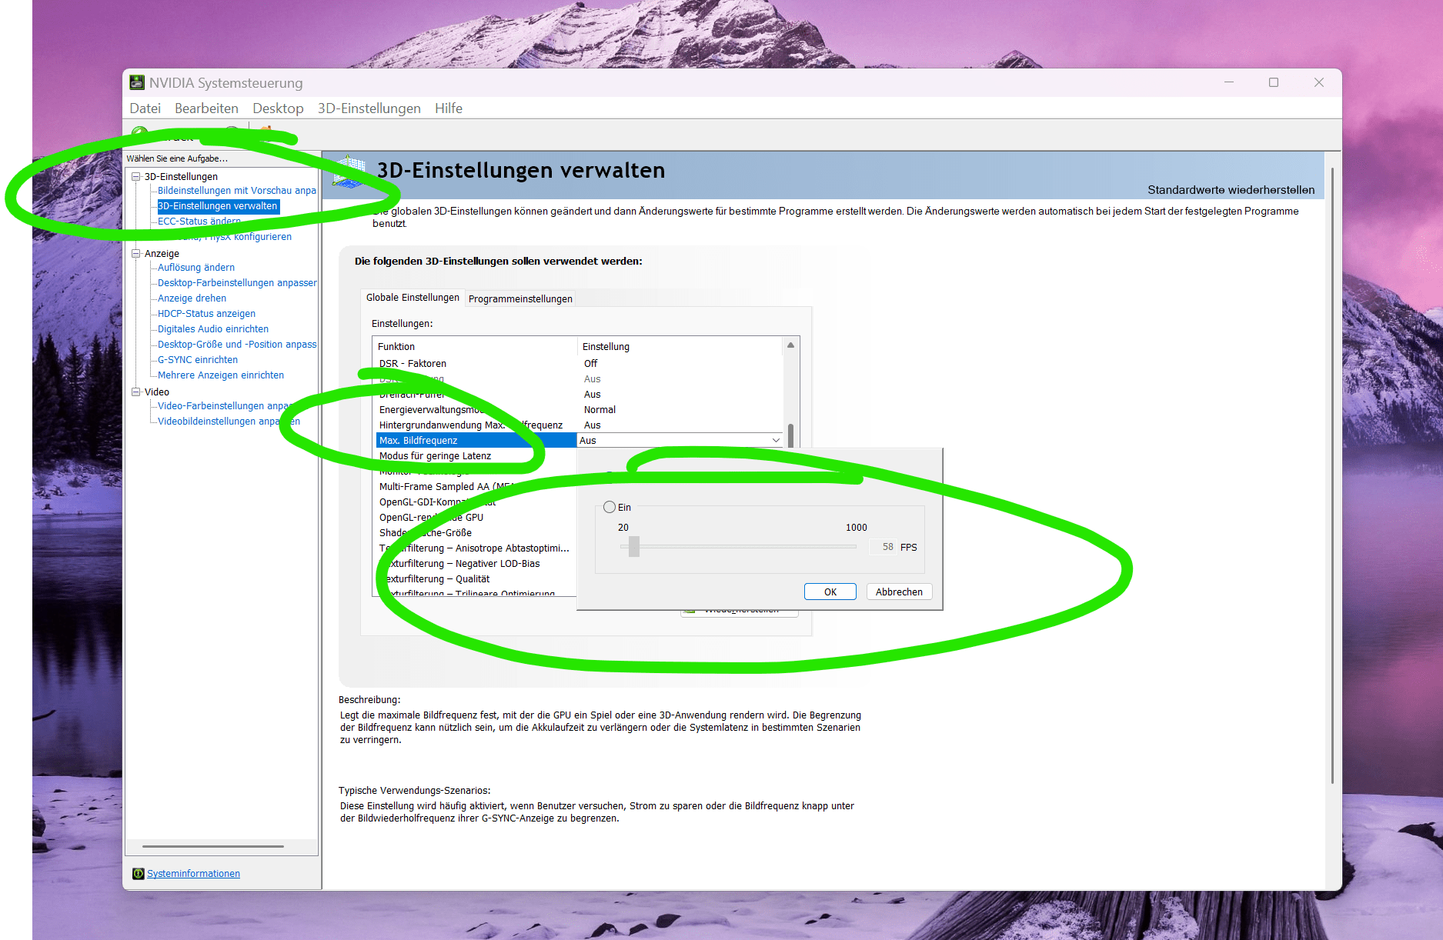Switch to the Globale Einstellungen tab
The height and width of the screenshot is (940, 1443).
(413, 298)
